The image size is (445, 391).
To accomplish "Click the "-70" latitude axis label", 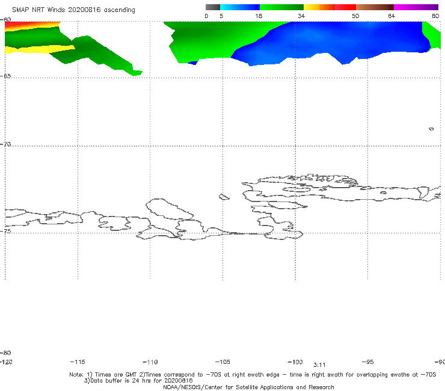I will (x=5, y=144).
